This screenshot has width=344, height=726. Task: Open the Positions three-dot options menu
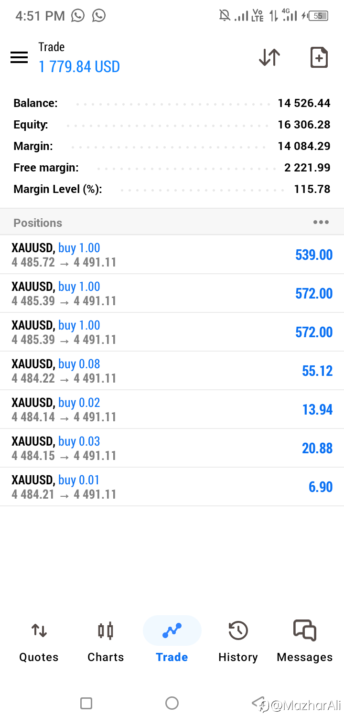tap(321, 222)
